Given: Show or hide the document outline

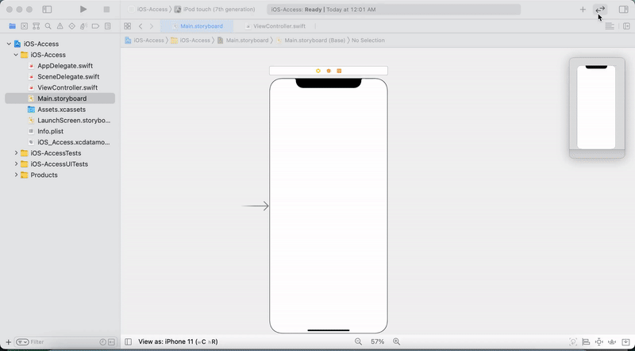Looking at the screenshot, I should (x=128, y=341).
